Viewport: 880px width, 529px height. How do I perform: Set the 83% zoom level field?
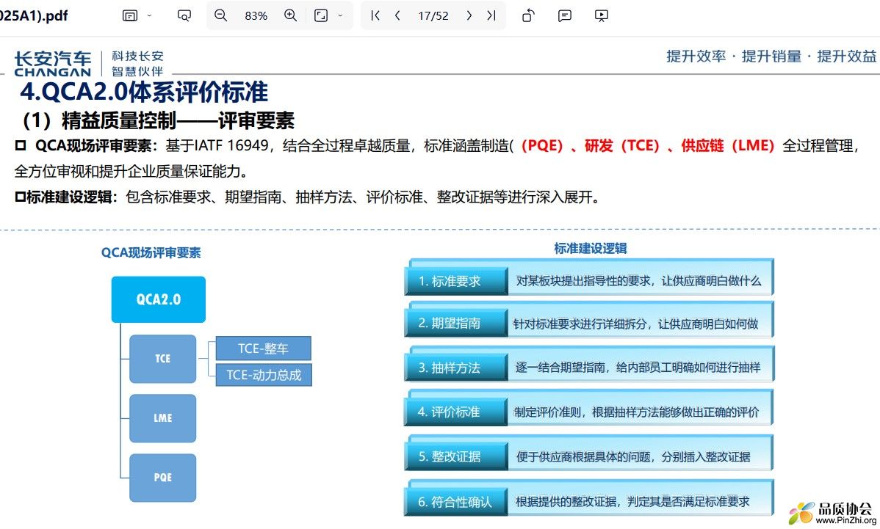[x=256, y=15]
